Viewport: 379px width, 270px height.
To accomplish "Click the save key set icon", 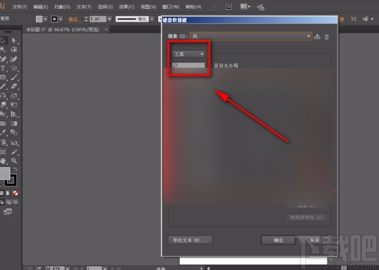I will pos(317,36).
